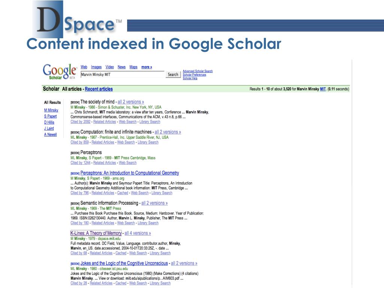Screen dimensions: 384x288
Task: Open Scholar Preferences link
Action: [x=194, y=75]
